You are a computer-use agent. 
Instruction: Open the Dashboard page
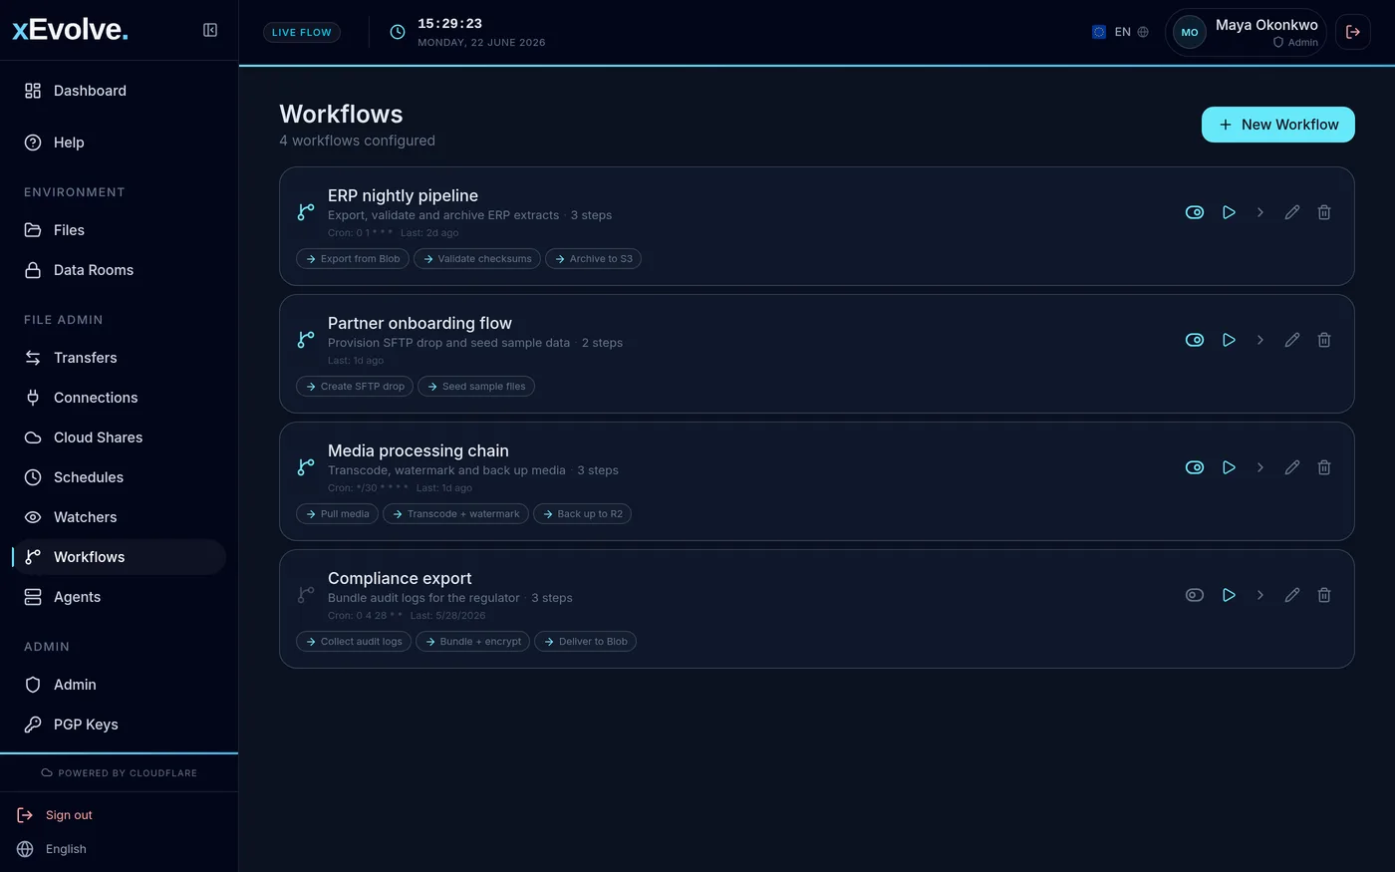pos(119,91)
